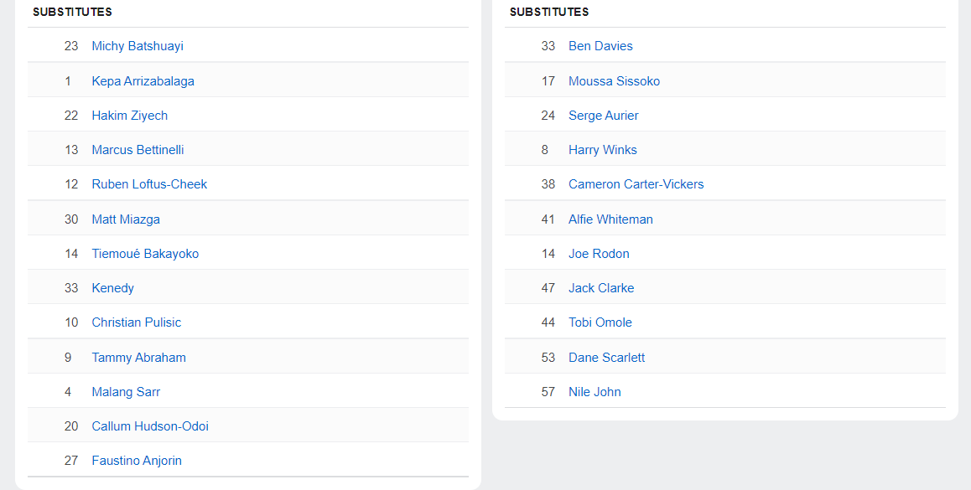The height and width of the screenshot is (490, 971).
Task: Click the Kepa Arrizabalaga link
Action: point(143,81)
